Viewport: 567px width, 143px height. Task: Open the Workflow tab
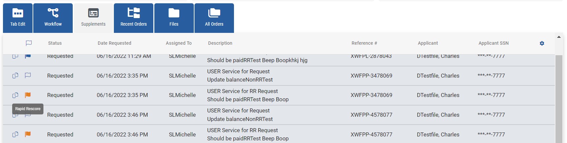pyautogui.click(x=53, y=18)
